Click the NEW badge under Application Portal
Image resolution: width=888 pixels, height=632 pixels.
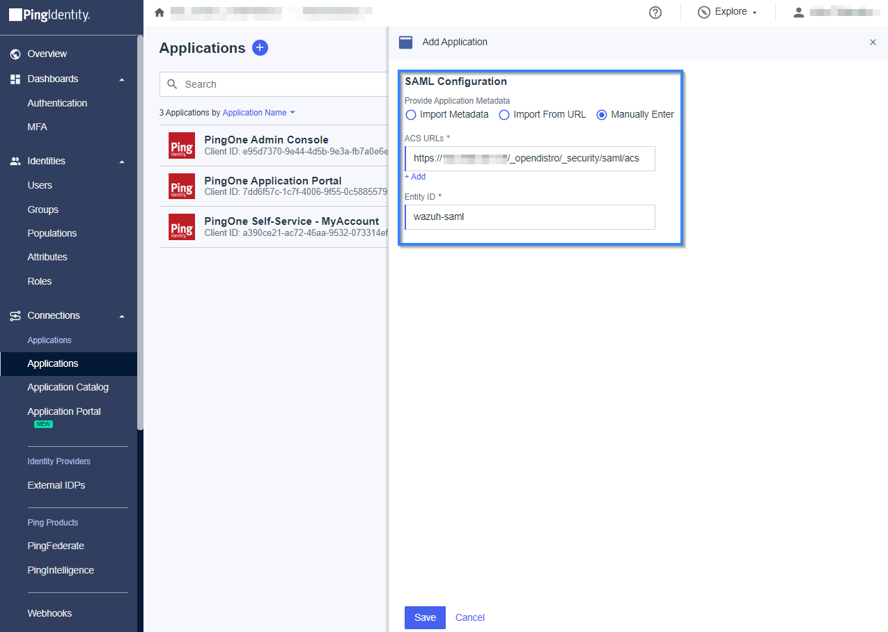pyautogui.click(x=44, y=424)
